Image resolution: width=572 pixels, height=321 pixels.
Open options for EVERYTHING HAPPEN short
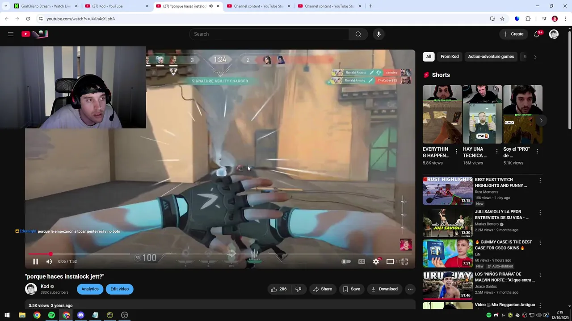click(456, 152)
